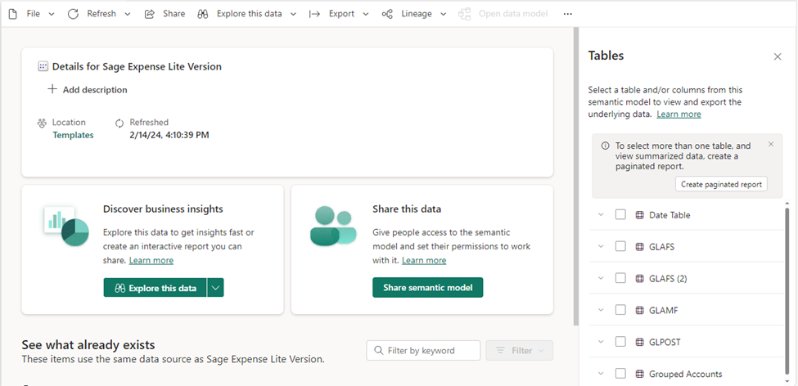Open the File menu

pos(32,14)
